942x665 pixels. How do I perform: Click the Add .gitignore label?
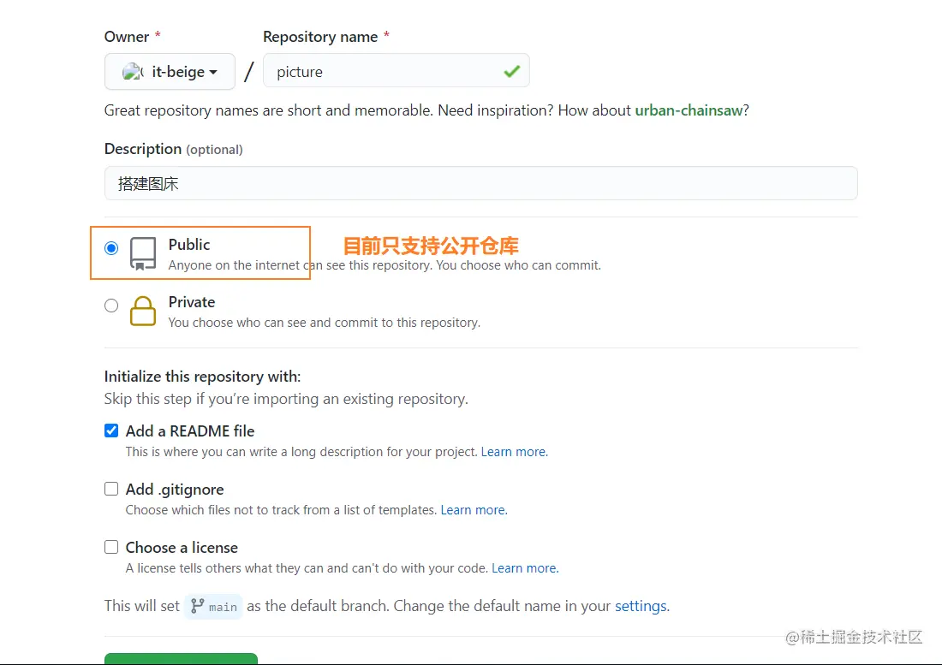coord(175,490)
